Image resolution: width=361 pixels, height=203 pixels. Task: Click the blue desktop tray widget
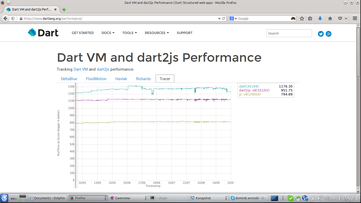(275, 198)
